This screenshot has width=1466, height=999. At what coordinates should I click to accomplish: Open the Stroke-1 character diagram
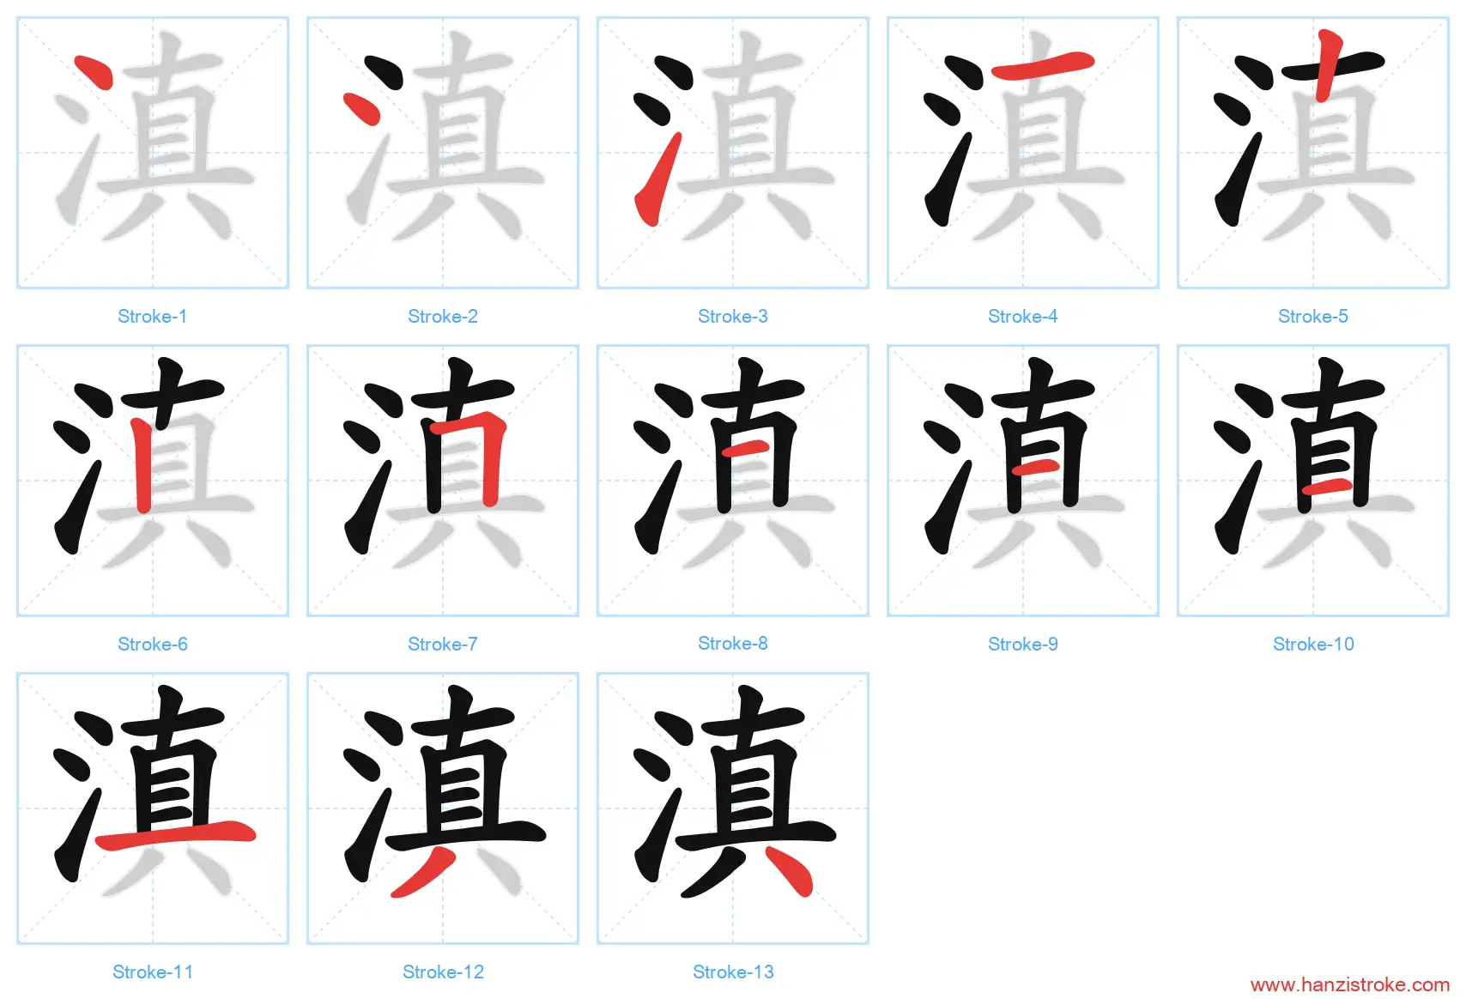(x=153, y=153)
